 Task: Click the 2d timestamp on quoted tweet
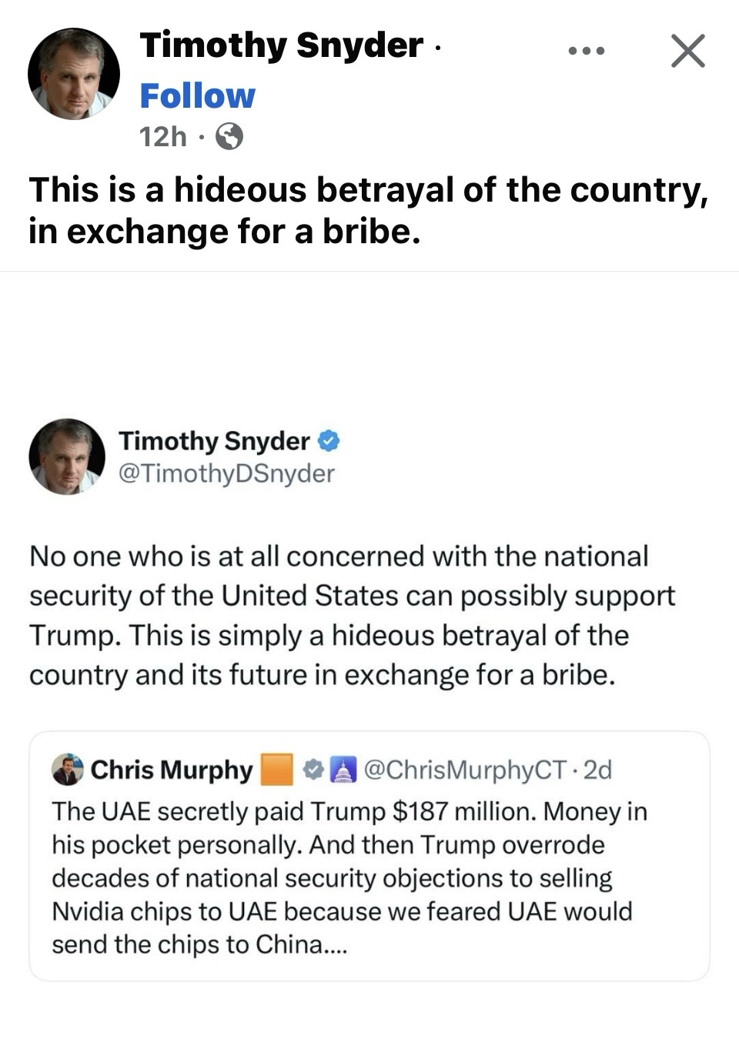pyautogui.click(x=597, y=770)
